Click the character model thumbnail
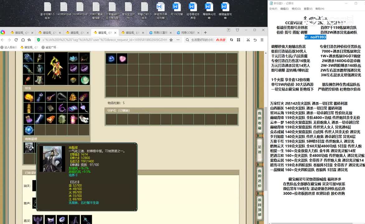Screen dimensions: 365x224 pyautogui.click(x=57, y=69)
